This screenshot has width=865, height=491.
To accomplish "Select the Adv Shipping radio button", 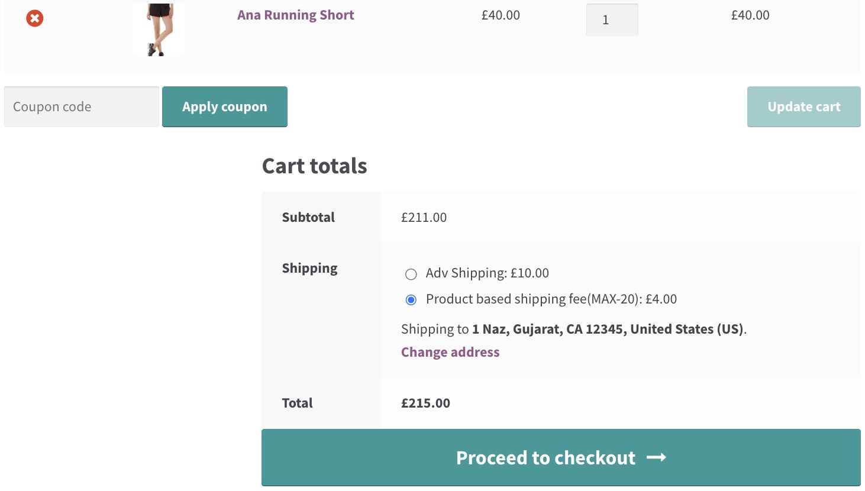I will click(411, 274).
